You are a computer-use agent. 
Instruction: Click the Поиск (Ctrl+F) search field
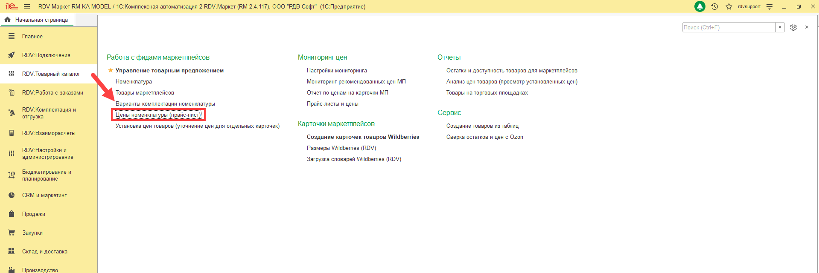coord(729,27)
